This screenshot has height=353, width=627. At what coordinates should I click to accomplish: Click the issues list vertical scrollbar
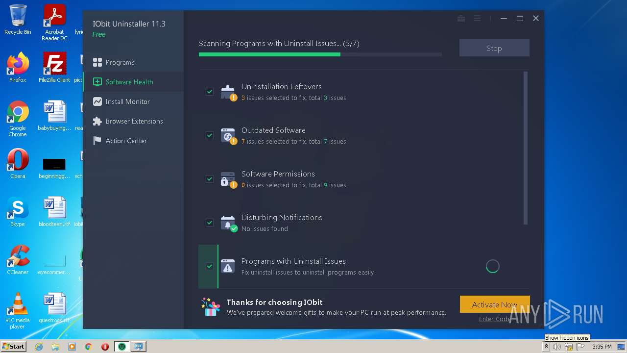pyautogui.click(x=526, y=148)
